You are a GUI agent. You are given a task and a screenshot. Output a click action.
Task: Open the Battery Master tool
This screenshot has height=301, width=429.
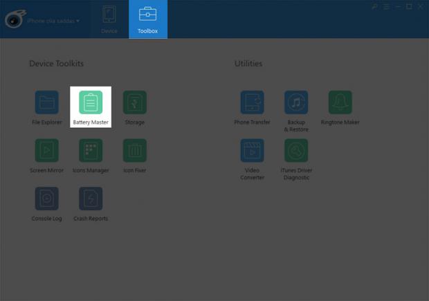tap(91, 102)
